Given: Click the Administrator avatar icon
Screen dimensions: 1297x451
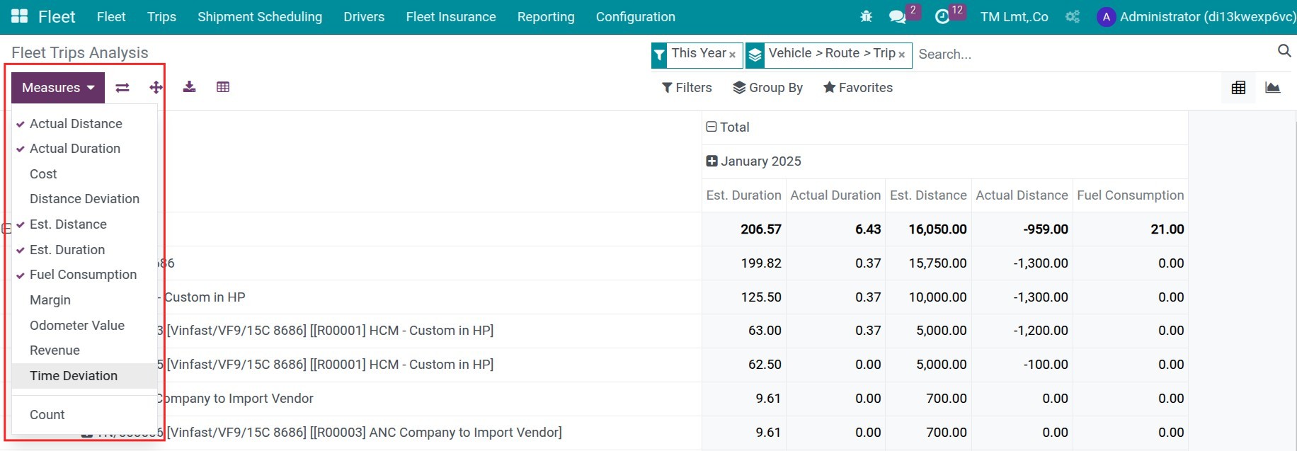Looking at the screenshot, I should point(1106,17).
